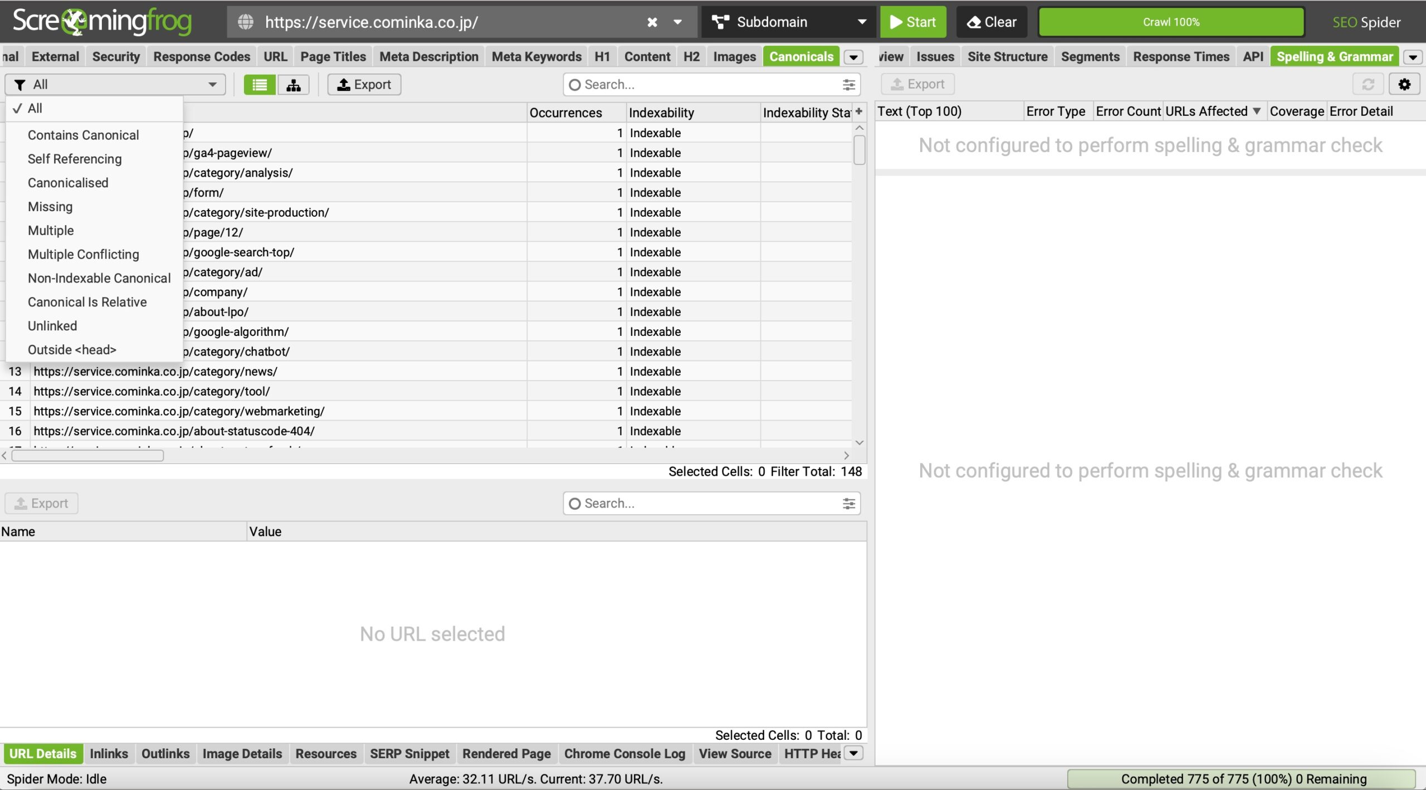The width and height of the screenshot is (1426, 790).
Task: Select the Missing filter option
Action: click(50, 207)
